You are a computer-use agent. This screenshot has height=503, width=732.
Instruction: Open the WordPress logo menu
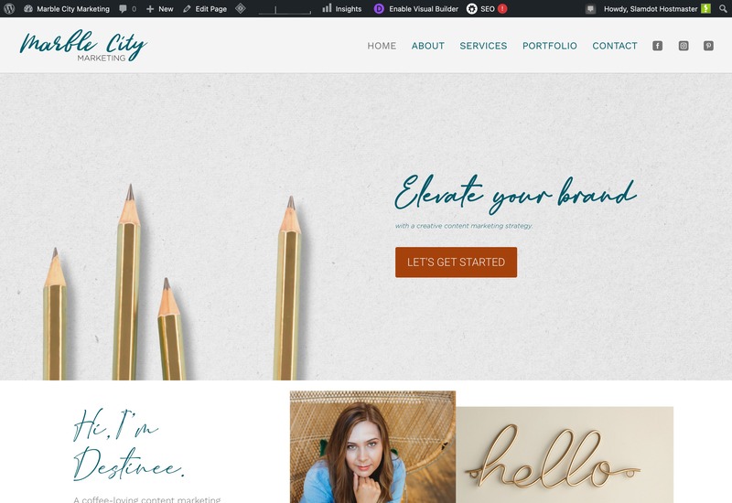pyautogui.click(x=9, y=8)
